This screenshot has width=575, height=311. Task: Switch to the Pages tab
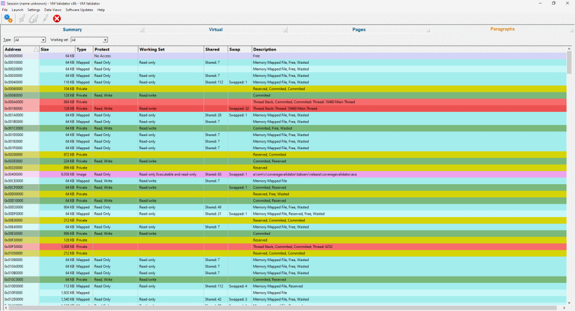[359, 30]
